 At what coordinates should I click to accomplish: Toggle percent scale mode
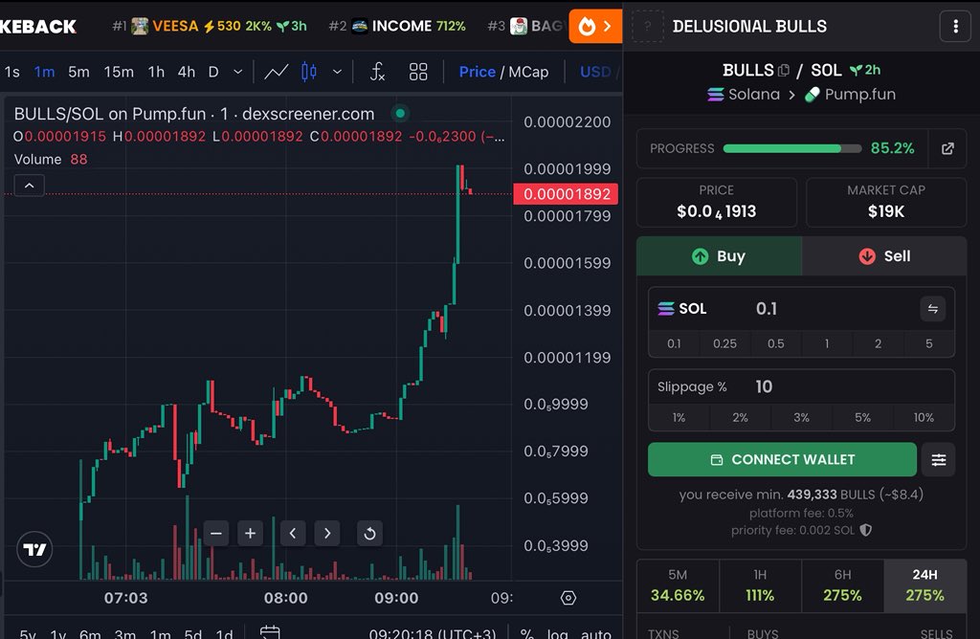(527, 633)
